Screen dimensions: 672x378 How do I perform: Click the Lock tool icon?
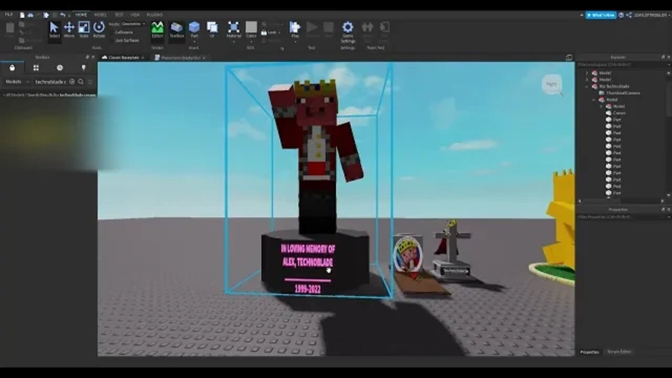264,33
